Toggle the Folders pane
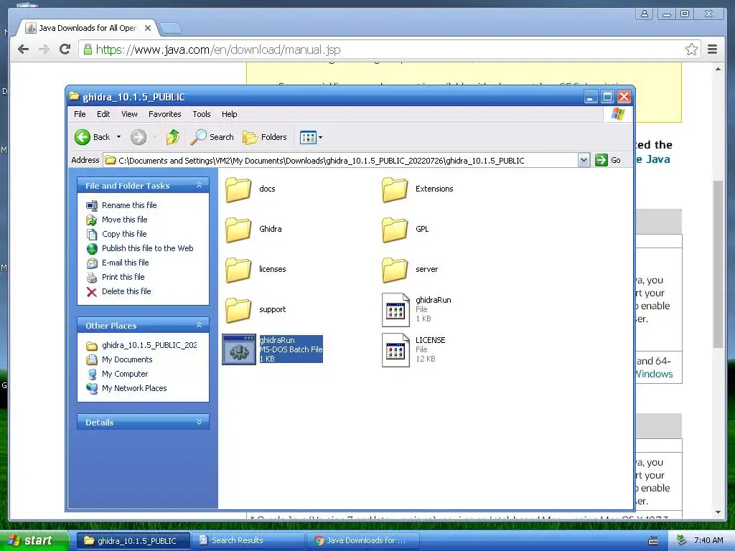735x551 pixels. click(x=265, y=137)
